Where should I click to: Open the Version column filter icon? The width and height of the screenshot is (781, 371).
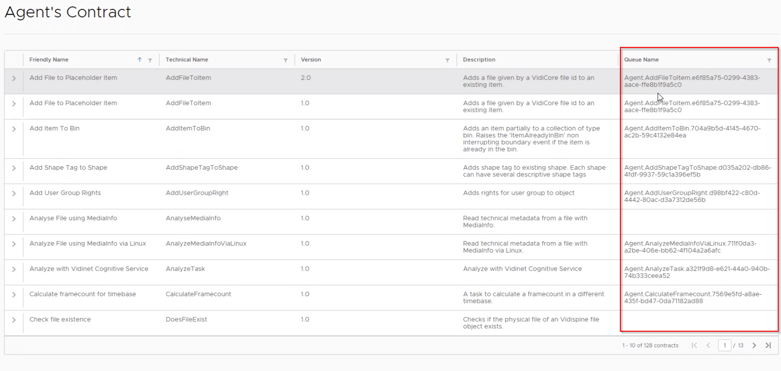coord(447,60)
